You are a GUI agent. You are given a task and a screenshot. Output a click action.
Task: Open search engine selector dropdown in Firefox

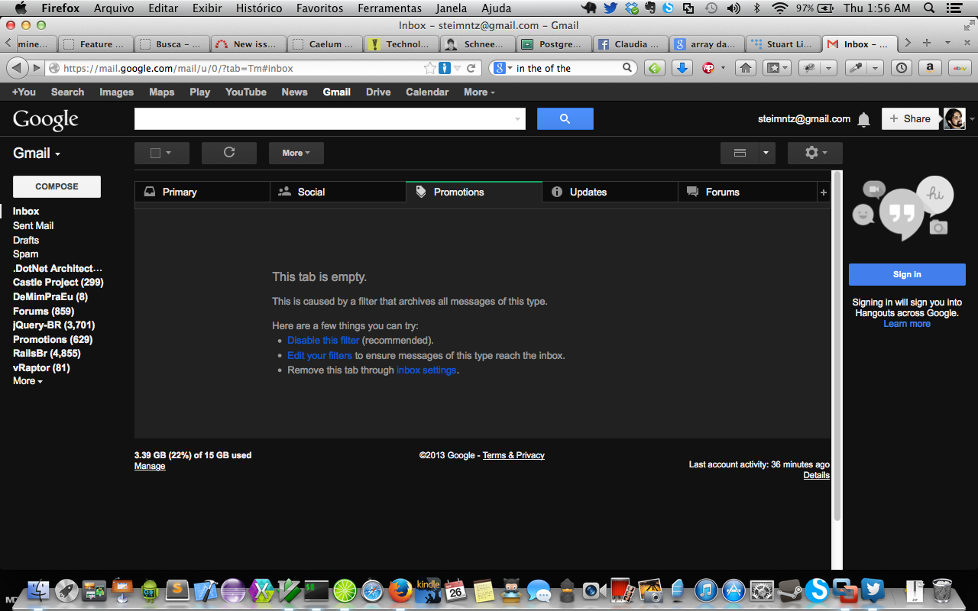coord(503,68)
